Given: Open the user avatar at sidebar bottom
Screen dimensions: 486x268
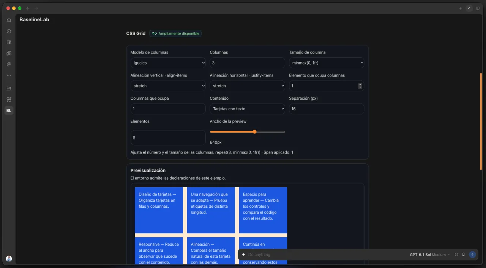Looking at the screenshot, I should (9, 259).
